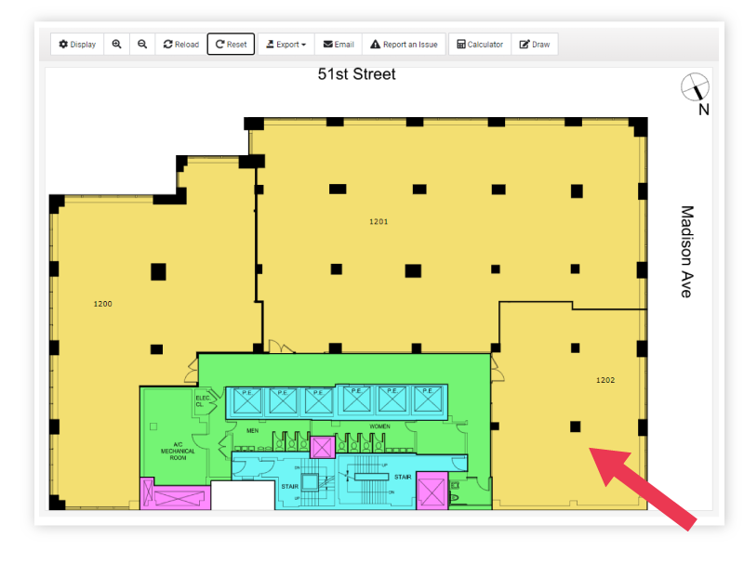744x564 pixels.
Task: Activate the Draw tool
Action: pyautogui.click(x=534, y=44)
